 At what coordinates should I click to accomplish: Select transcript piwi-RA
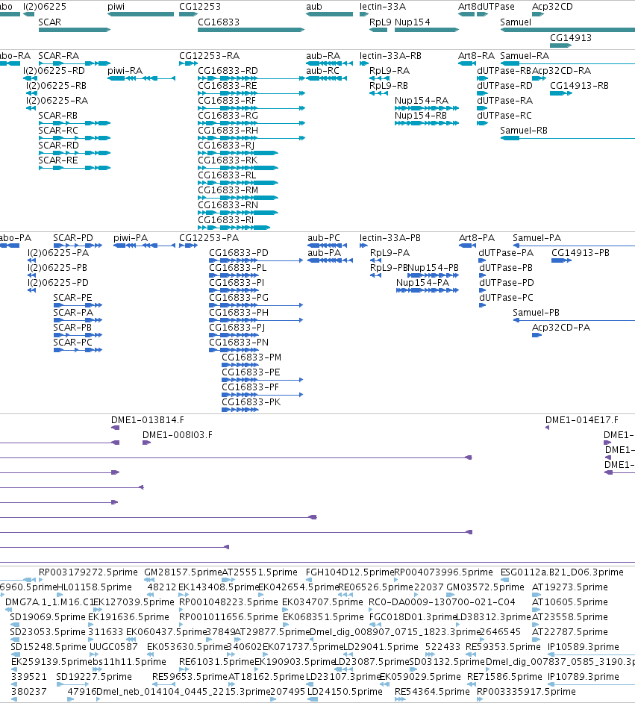click(x=141, y=78)
